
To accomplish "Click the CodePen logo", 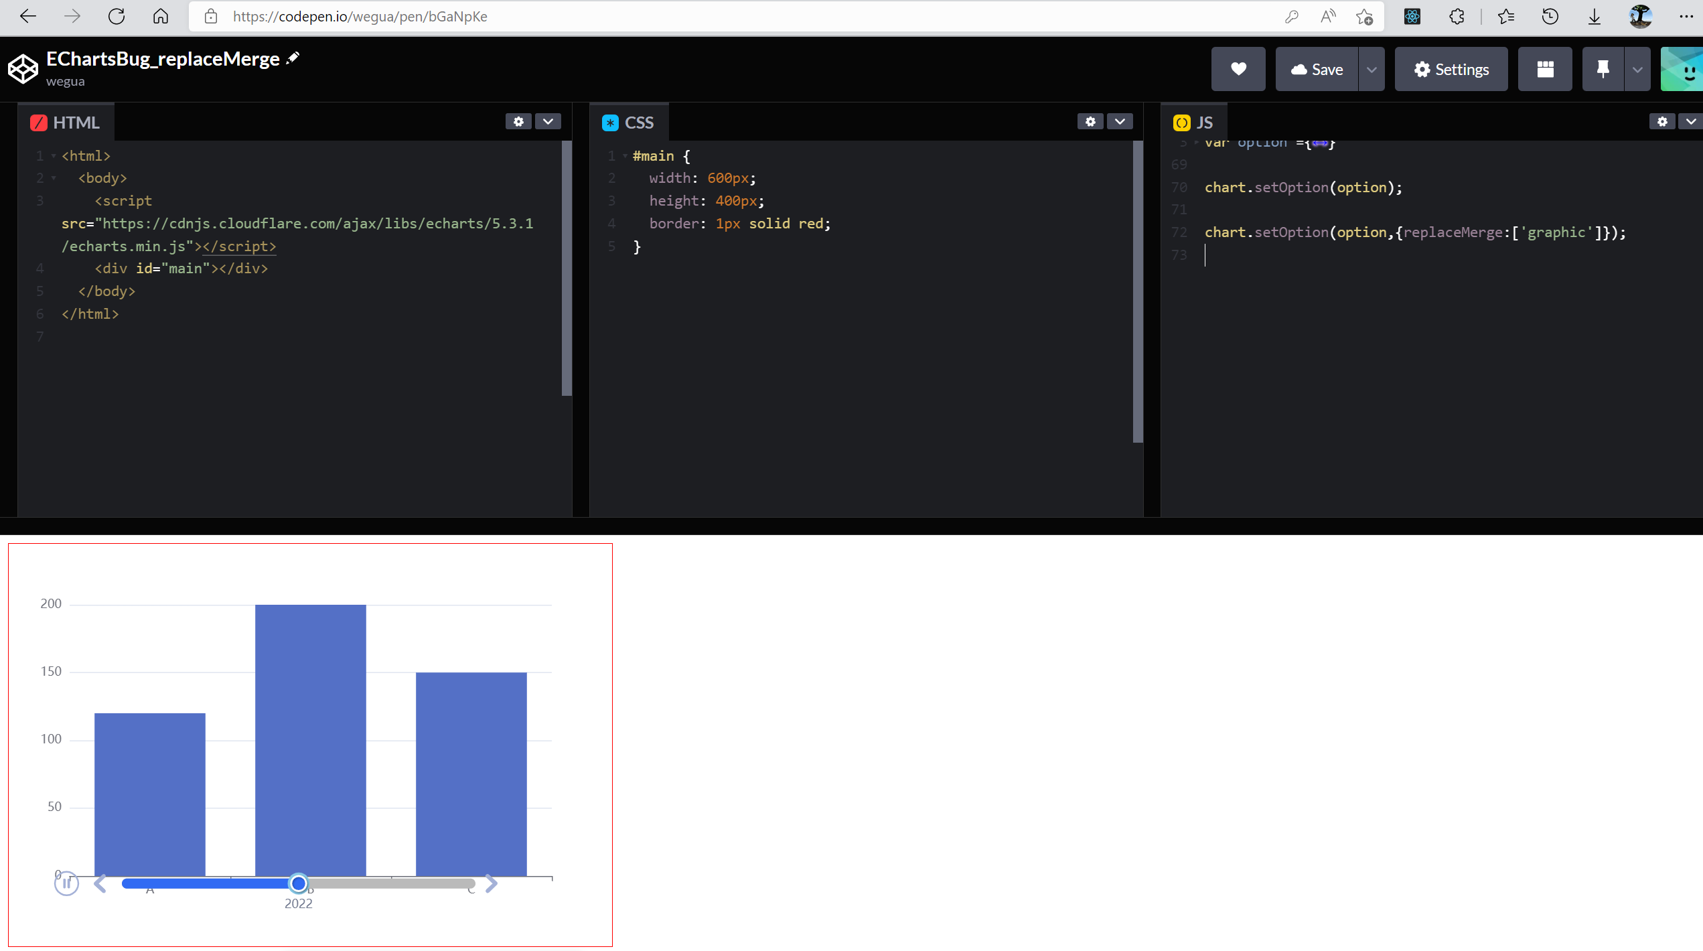I will click(x=23, y=68).
